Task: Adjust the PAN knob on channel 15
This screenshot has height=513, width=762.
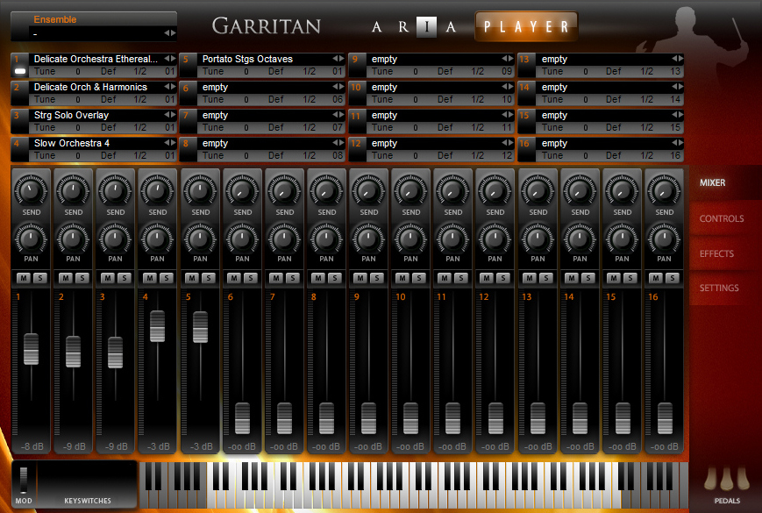Action: click(x=622, y=238)
